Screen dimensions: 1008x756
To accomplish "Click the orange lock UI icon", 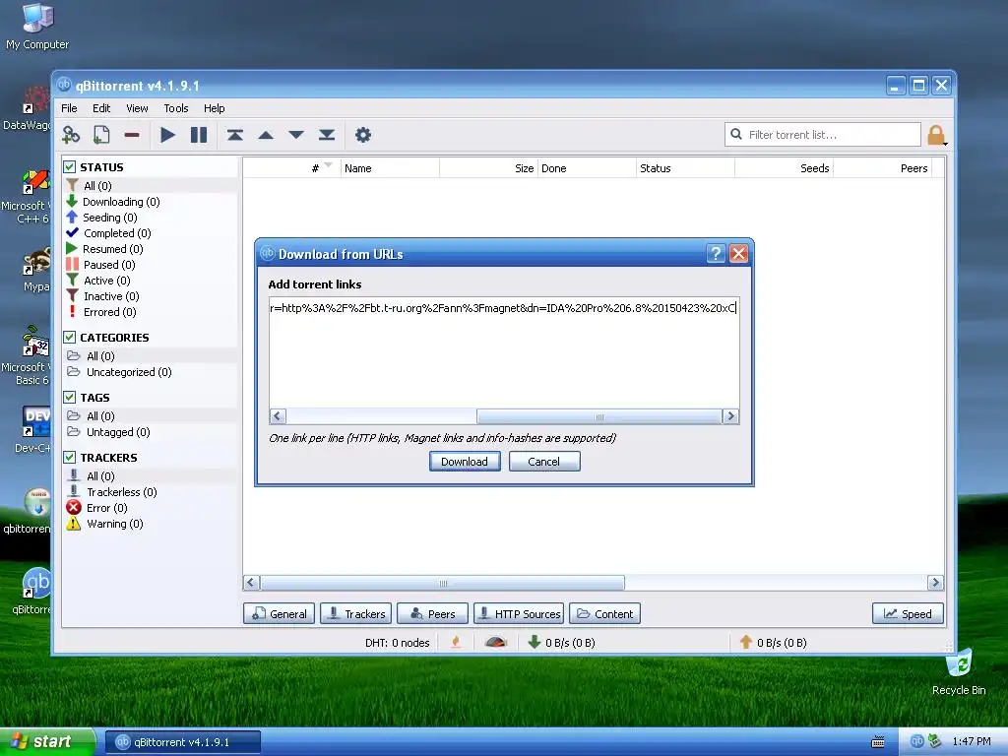I will pos(936,135).
